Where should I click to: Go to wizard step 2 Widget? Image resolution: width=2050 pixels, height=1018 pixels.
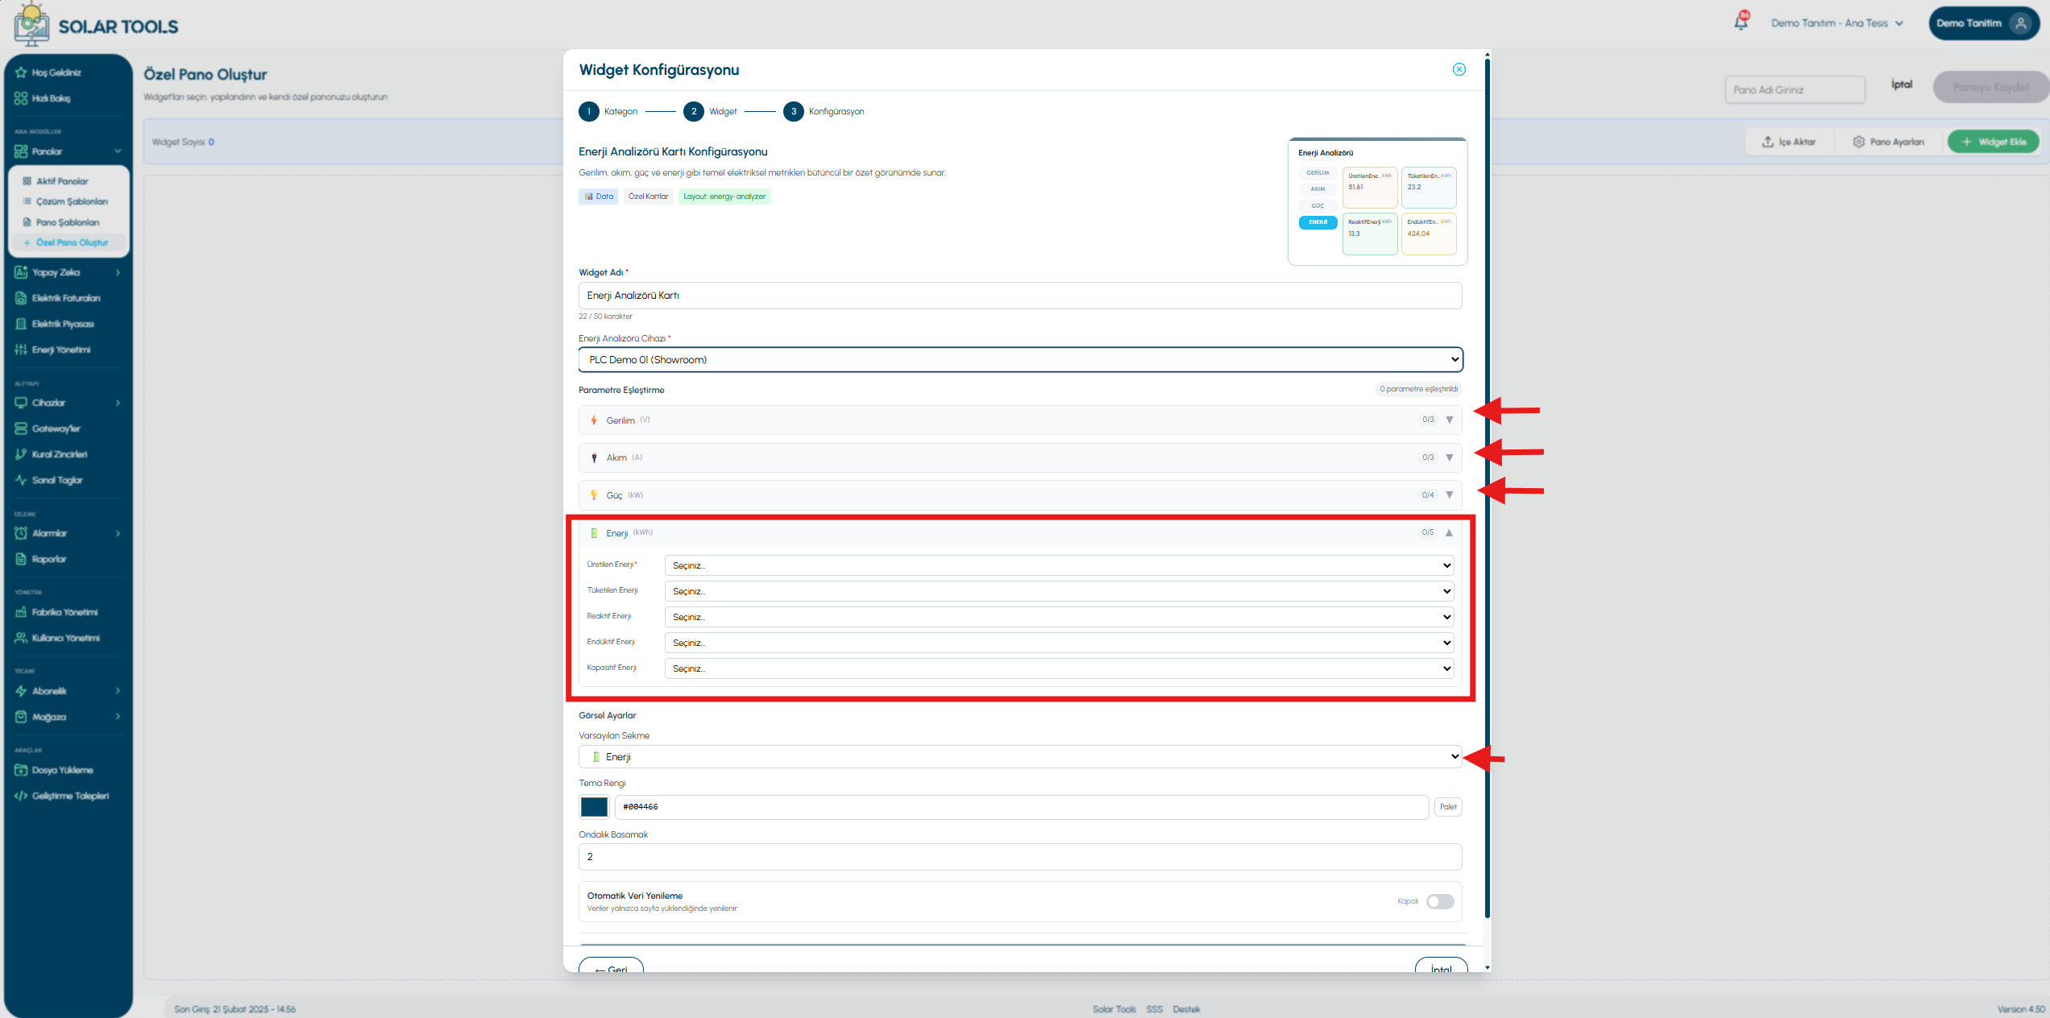(710, 111)
